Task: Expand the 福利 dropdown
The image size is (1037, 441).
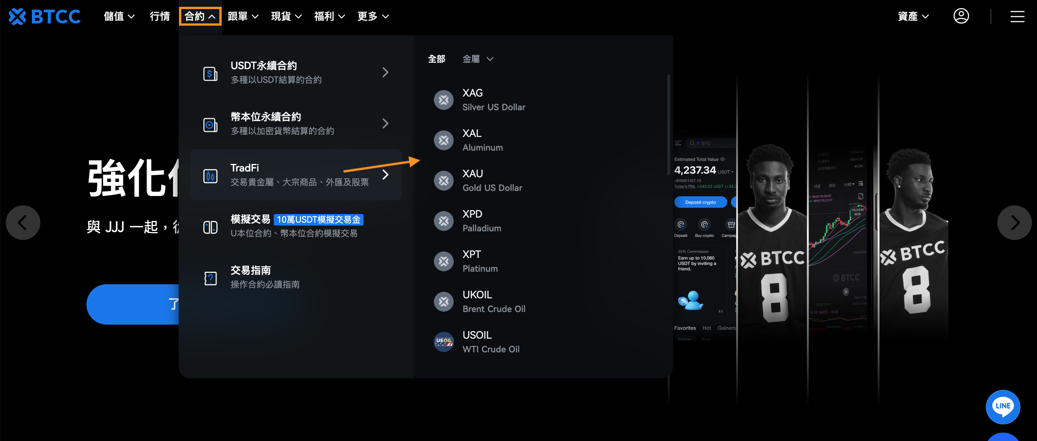Action: pos(330,17)
